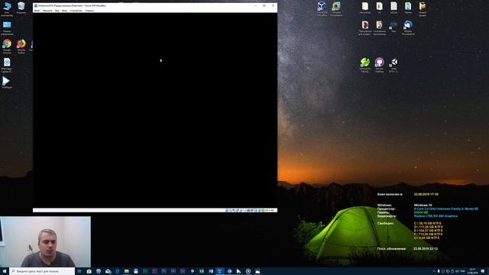Viewport: 489px width, 275px height.
Task: Select the Mozilla Thunderbird desktop shortcut
Action: tap(408, 28)
